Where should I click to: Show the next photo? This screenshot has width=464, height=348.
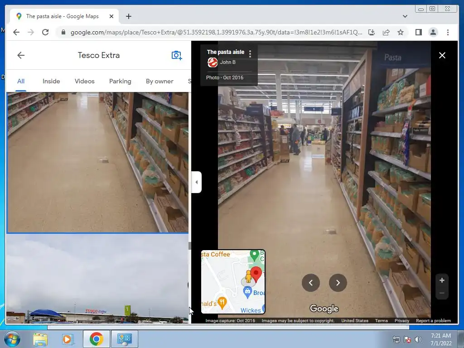click(x=338, y=283)
